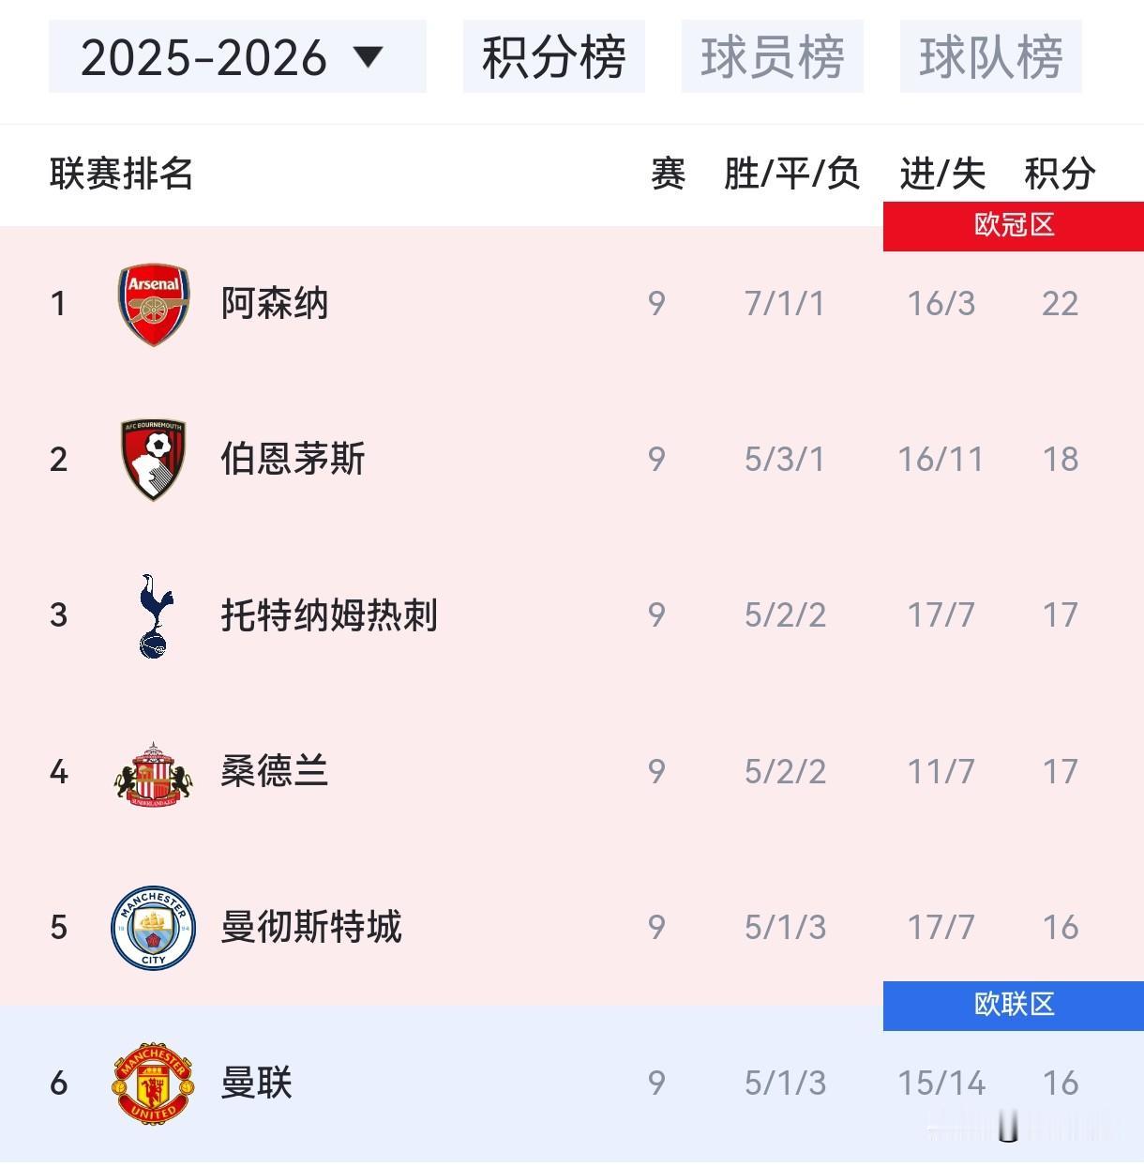Click the Tottenham Hotspur cockerel logo
1144x1167 pixels.
[154, 615]
